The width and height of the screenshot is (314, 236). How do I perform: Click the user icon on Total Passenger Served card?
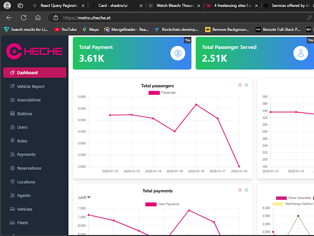(301, 53)
